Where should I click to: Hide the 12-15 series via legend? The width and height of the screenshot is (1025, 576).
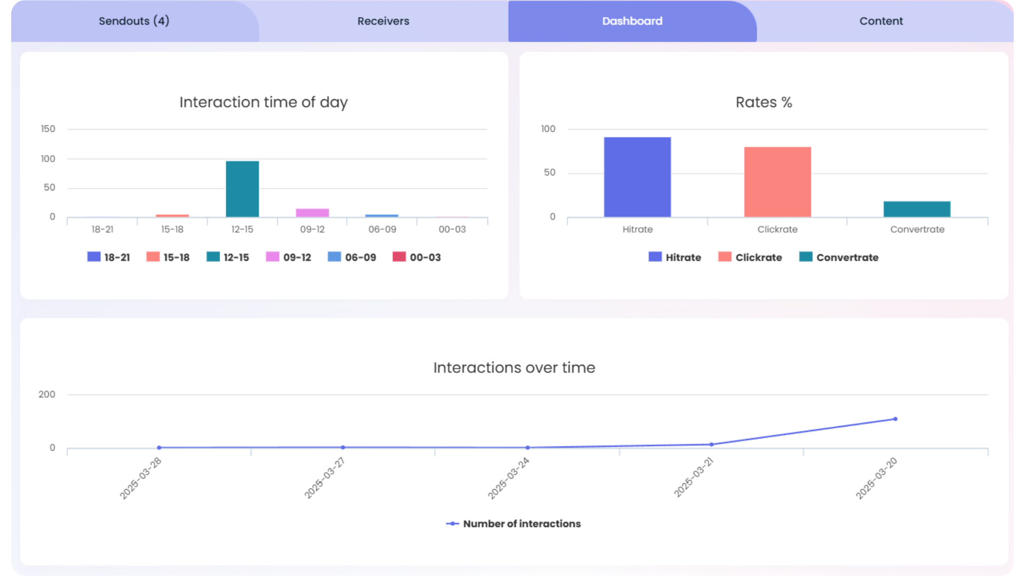point(228,257)
